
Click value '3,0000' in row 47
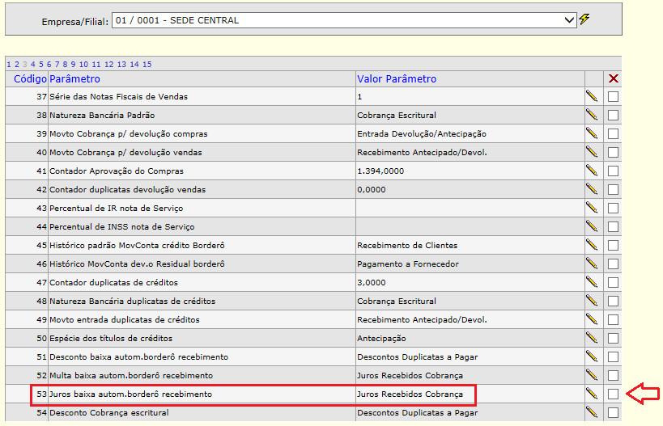[372, 282]
